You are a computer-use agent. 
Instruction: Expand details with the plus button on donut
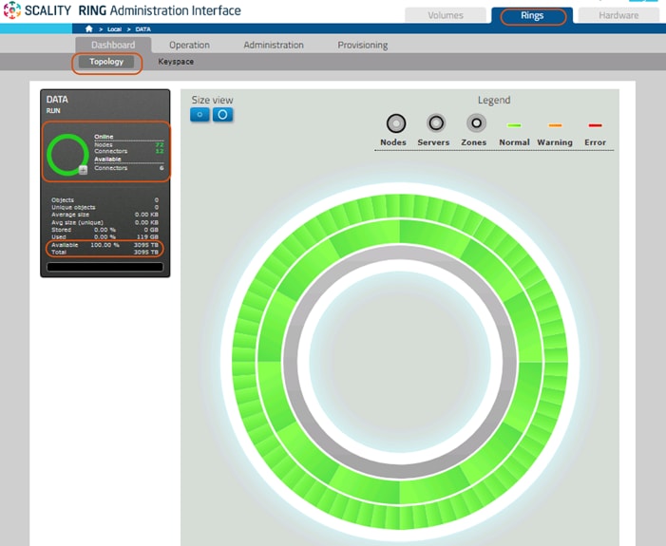[x=84, y=170]
